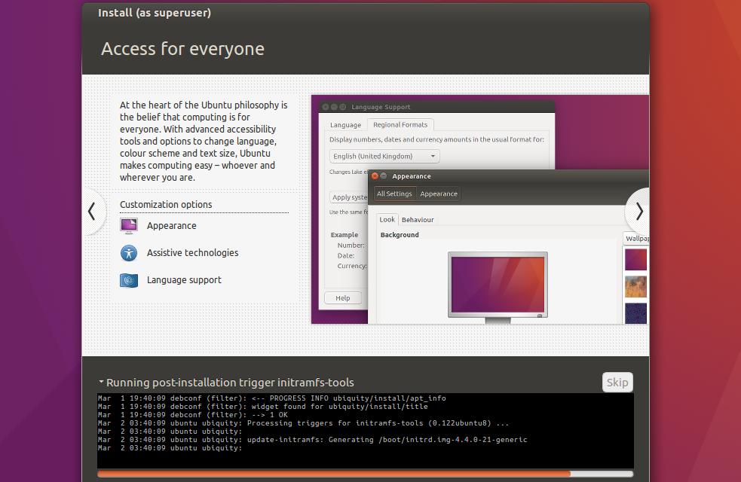Click the installation progress bar
The width and height of the screenshot is (741, 482).
(365, 474)
